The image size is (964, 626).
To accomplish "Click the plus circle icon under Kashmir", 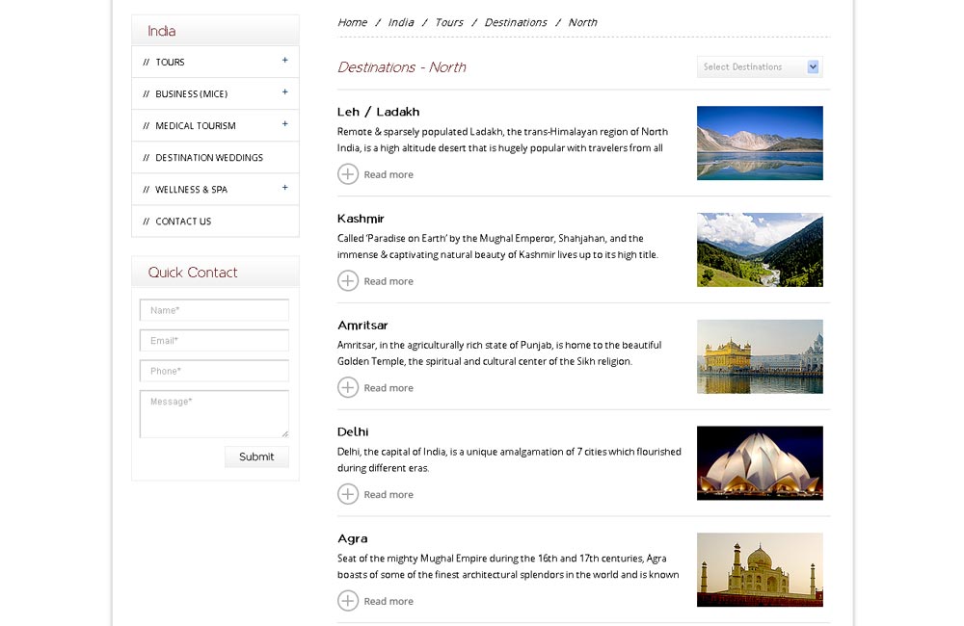I will tap(348, 281).
